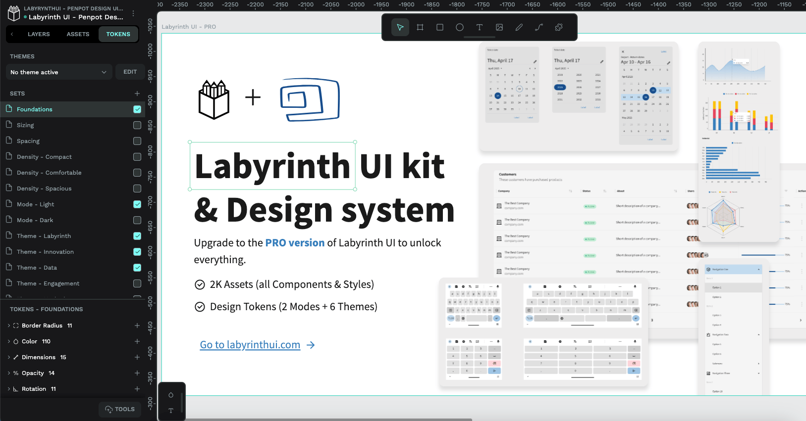Viewport: 806px width, 421px height.
Task: Open the Tools button
Action: (120, 409)
